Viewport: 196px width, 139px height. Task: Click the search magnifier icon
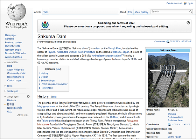(190, 12)
